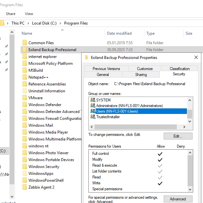Select the Notepad++ folder icon

pyautogui.click(x=25, y=77)
